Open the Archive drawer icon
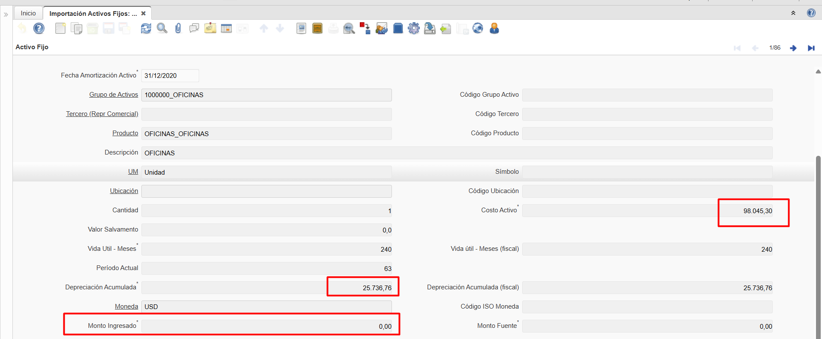 pos(317,29)
